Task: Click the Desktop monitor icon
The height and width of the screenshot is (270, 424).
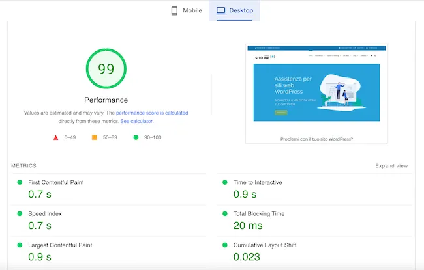Action: [x=220, y=10]
